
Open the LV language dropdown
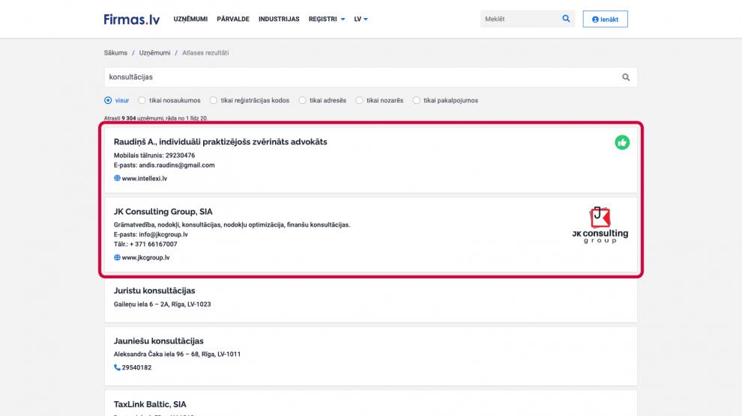361,19
